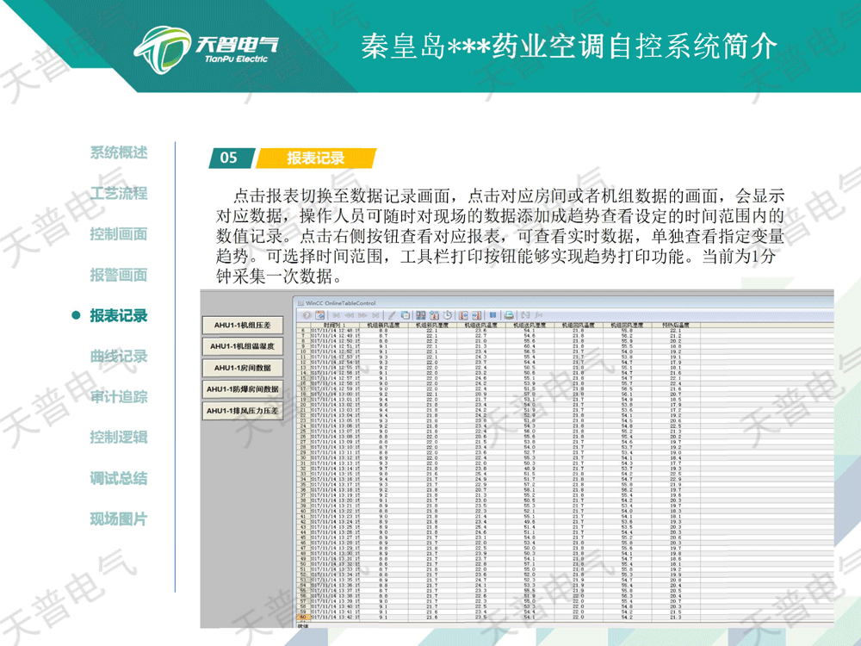Open the 调试总结 section

coord(119,478)
